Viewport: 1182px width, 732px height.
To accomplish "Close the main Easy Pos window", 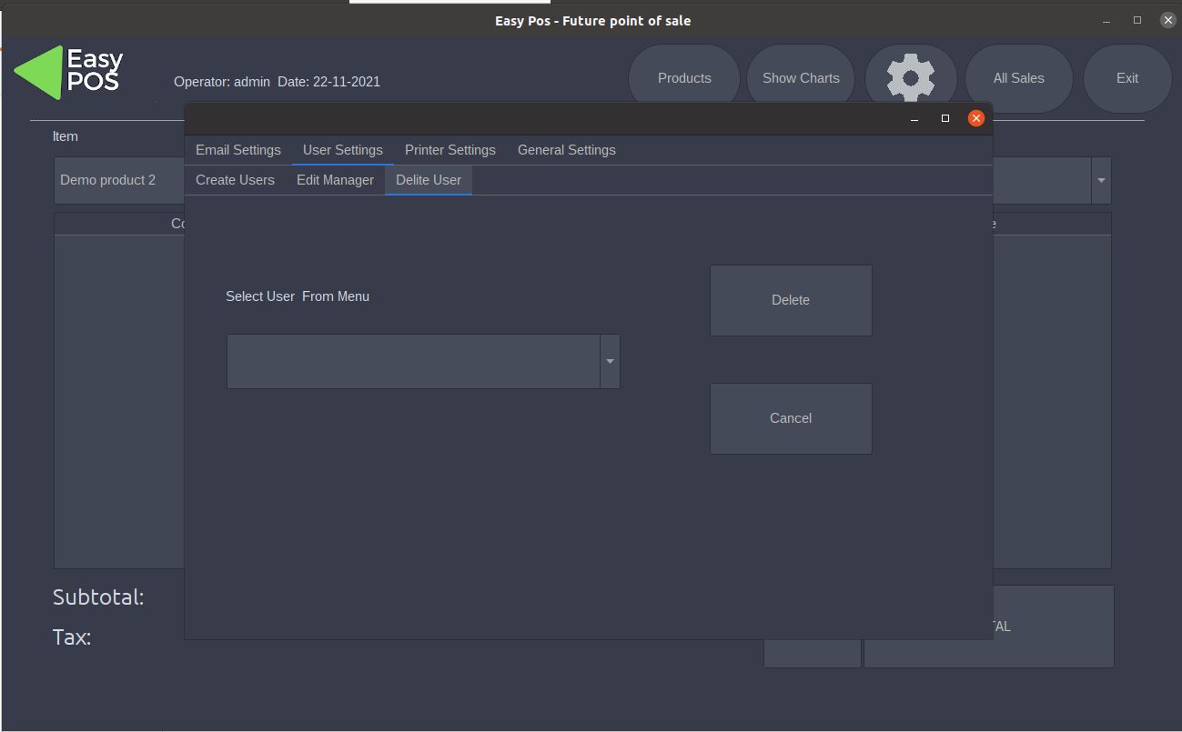I will point(1167,20).
